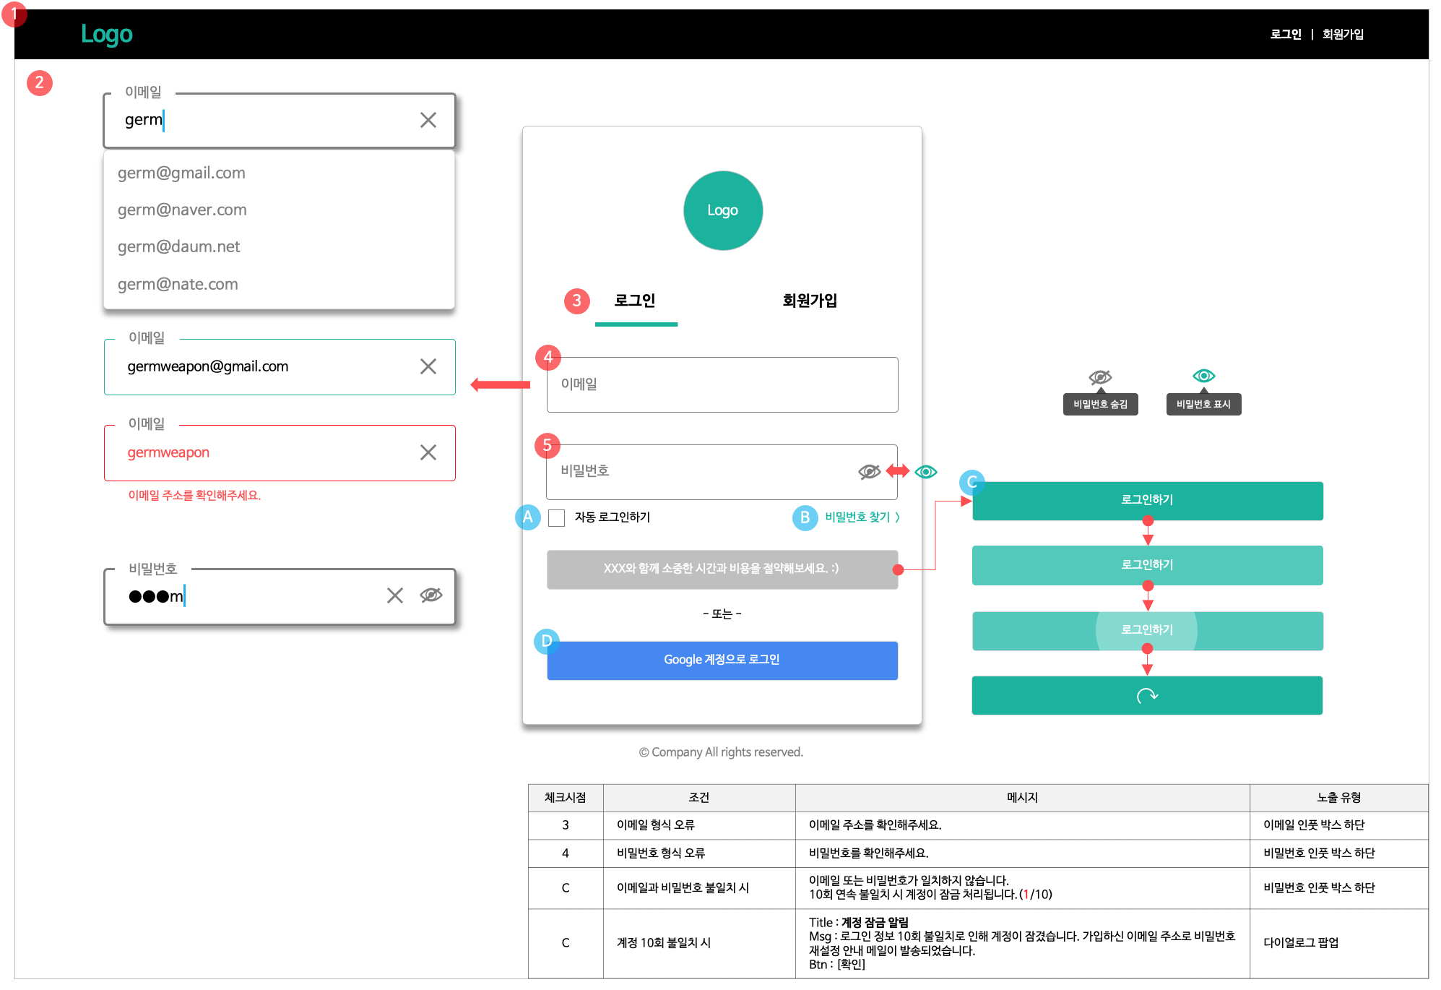Click X in the red error email field
The height and width of the screenshot is (990, 1441).
[x=428, y=452]
